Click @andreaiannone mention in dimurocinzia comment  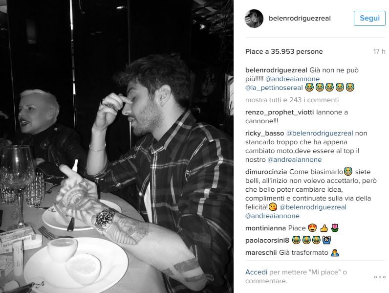(272, 216)
